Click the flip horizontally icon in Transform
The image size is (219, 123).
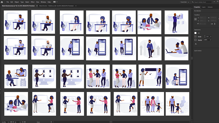click(x=212, y=24)
